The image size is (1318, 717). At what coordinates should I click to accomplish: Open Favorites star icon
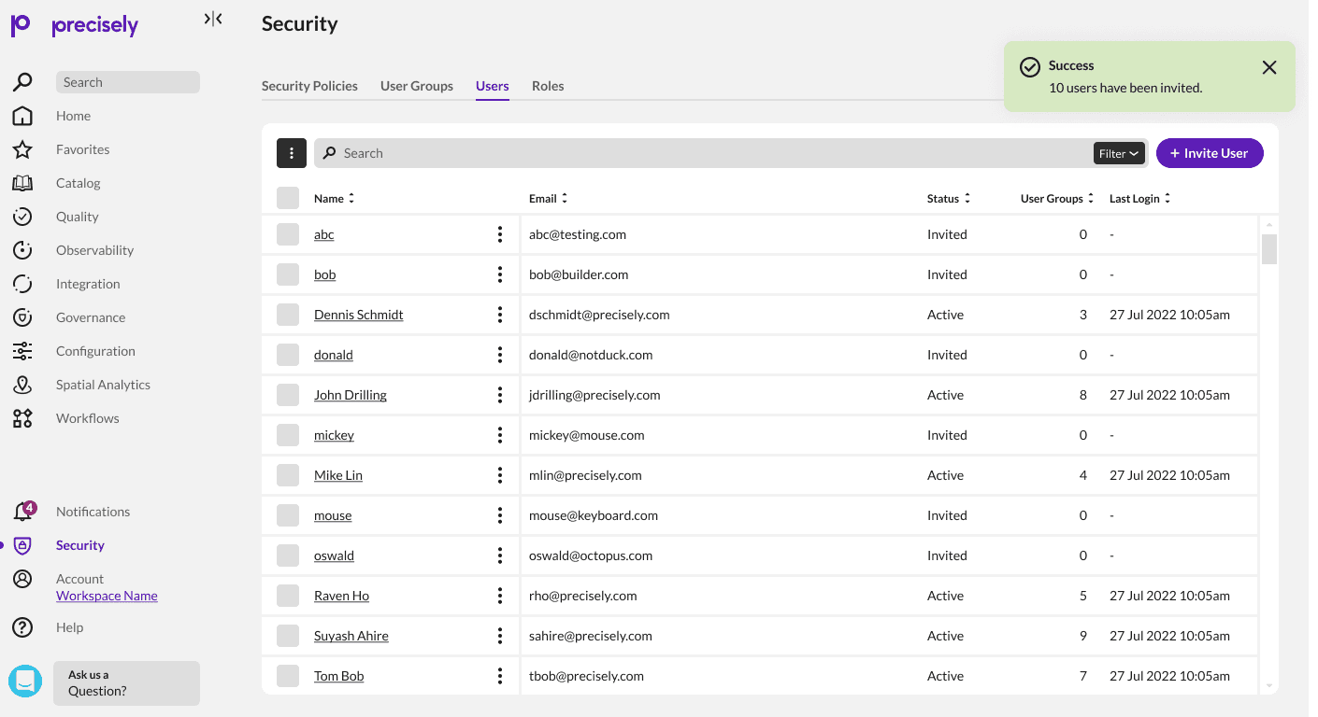coord(22,149)
